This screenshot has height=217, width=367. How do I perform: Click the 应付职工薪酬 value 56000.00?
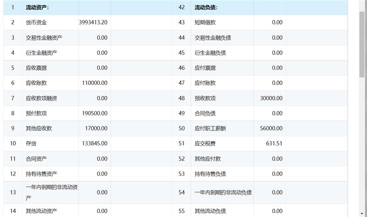(x=271, y=128)
